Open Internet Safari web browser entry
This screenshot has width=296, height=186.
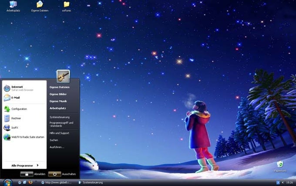click(x=24, y=88)
